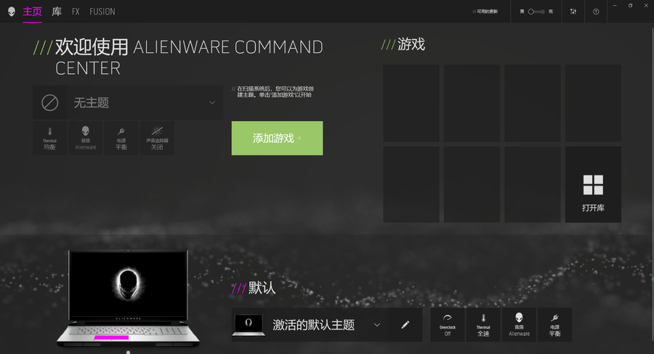Click the Thermal 均衡 tile under 无主题
654x354 pixels.
click(x=49, y=138)
